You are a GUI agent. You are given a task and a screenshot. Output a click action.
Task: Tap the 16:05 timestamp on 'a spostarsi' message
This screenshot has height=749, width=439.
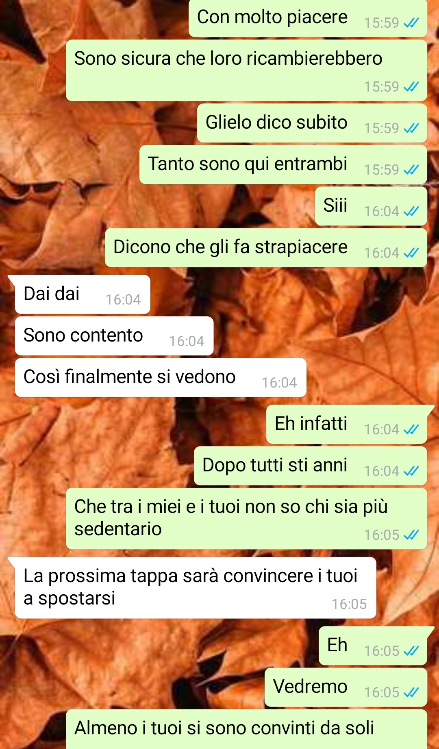[349, 604]
